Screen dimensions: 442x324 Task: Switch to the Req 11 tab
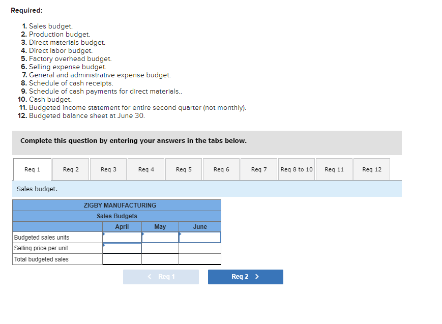(x=334, y=169)
